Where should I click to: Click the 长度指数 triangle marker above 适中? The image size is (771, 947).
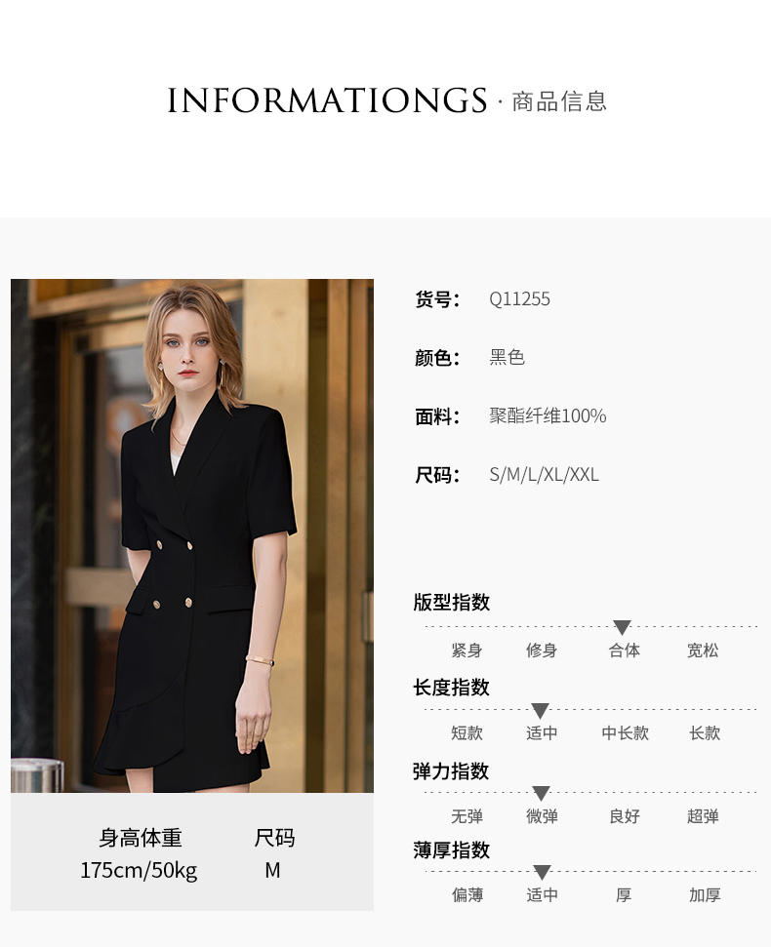point(540,711)
